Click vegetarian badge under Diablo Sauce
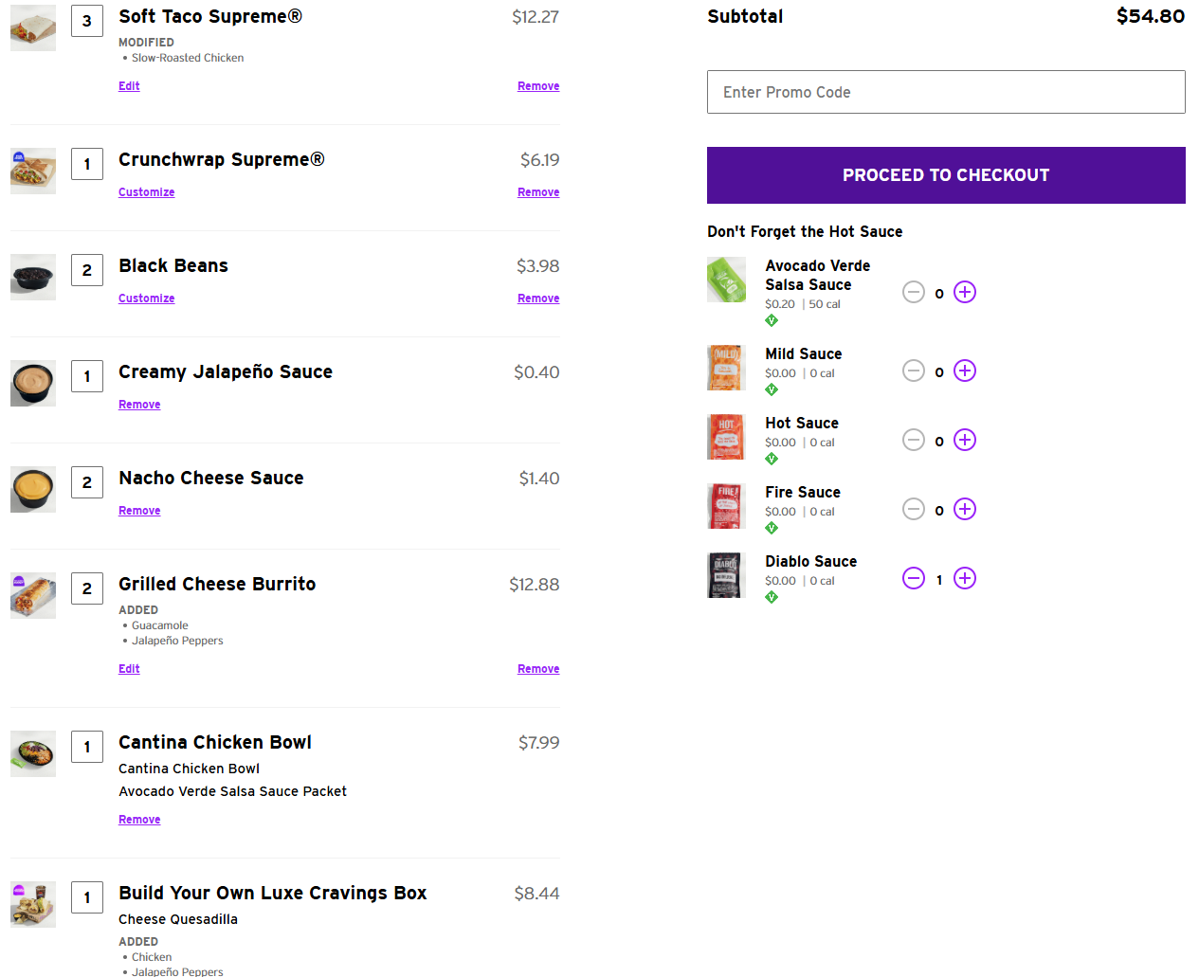This screenshot has width=1199, height=977. coord(772,597)
